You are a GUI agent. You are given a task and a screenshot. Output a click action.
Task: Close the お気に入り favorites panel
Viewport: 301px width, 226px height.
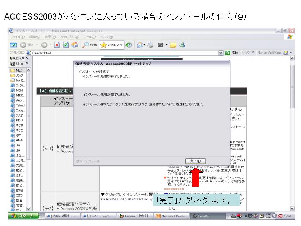coord(26,58)
